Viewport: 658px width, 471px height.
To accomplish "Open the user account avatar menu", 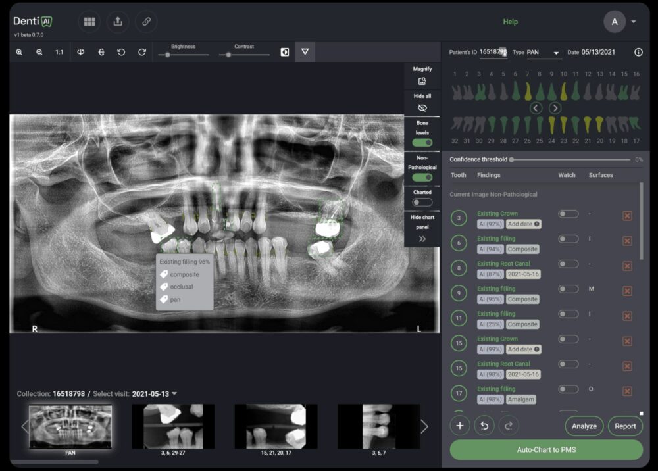I will coord(614,21).
